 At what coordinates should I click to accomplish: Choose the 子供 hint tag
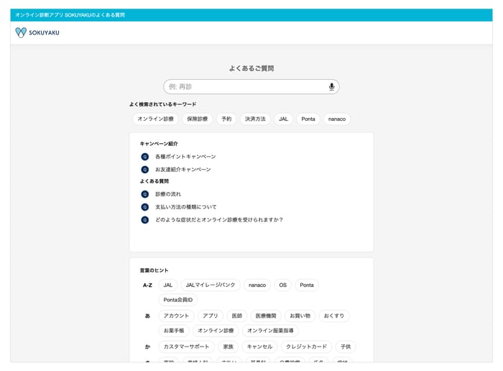[346, 347]
